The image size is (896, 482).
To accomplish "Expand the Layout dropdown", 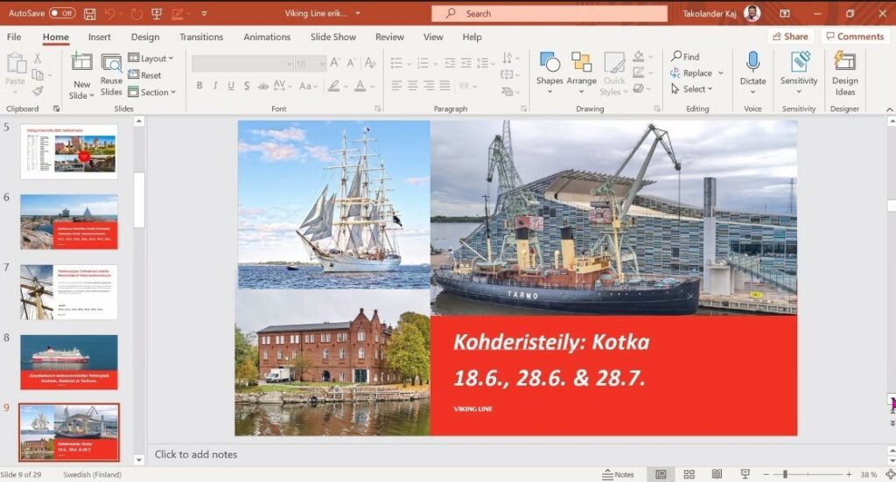I will tap(150, 59).
